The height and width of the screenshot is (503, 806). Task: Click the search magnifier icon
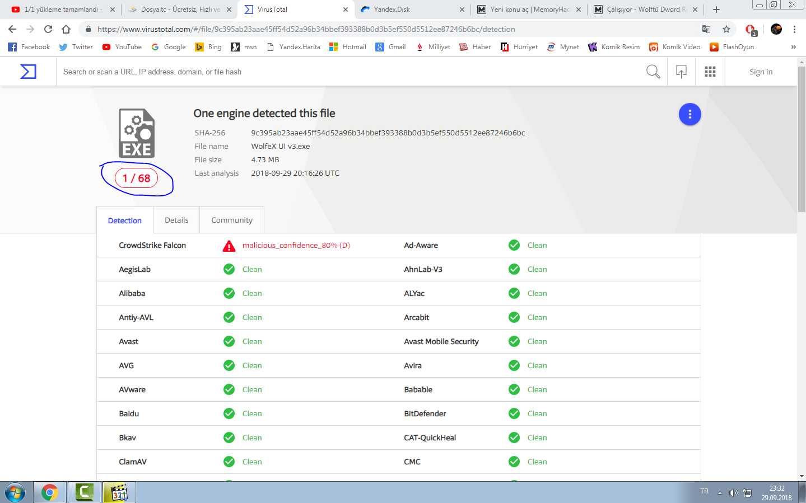click(653, 72)
